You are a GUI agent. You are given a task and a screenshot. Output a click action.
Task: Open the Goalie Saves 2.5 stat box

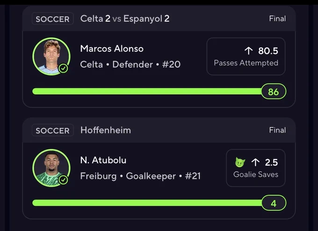[x=255, y=168]
